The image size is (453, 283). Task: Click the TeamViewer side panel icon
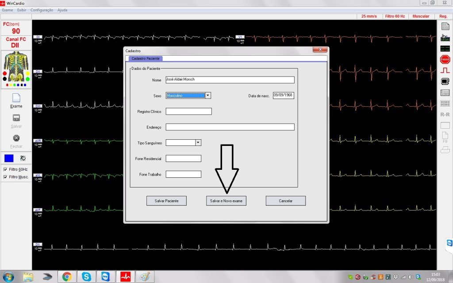tap(449, 243)
